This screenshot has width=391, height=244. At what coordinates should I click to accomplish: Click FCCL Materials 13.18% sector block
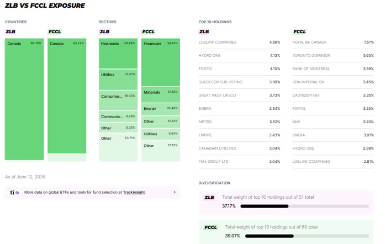[x=161, y=95]
